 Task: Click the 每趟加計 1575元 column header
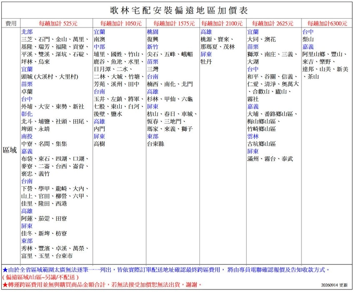[174, 23]
